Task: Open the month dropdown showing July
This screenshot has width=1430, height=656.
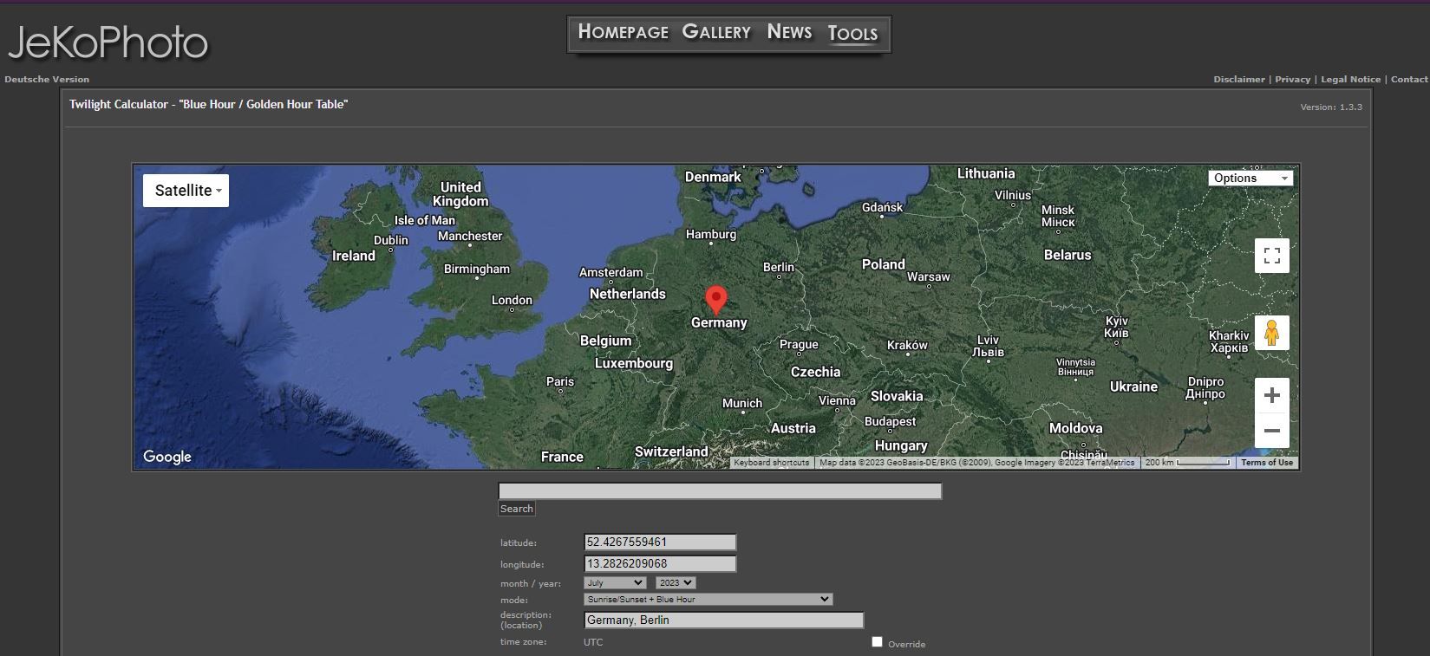Action: pyautogui.click(x=615, y=583)
